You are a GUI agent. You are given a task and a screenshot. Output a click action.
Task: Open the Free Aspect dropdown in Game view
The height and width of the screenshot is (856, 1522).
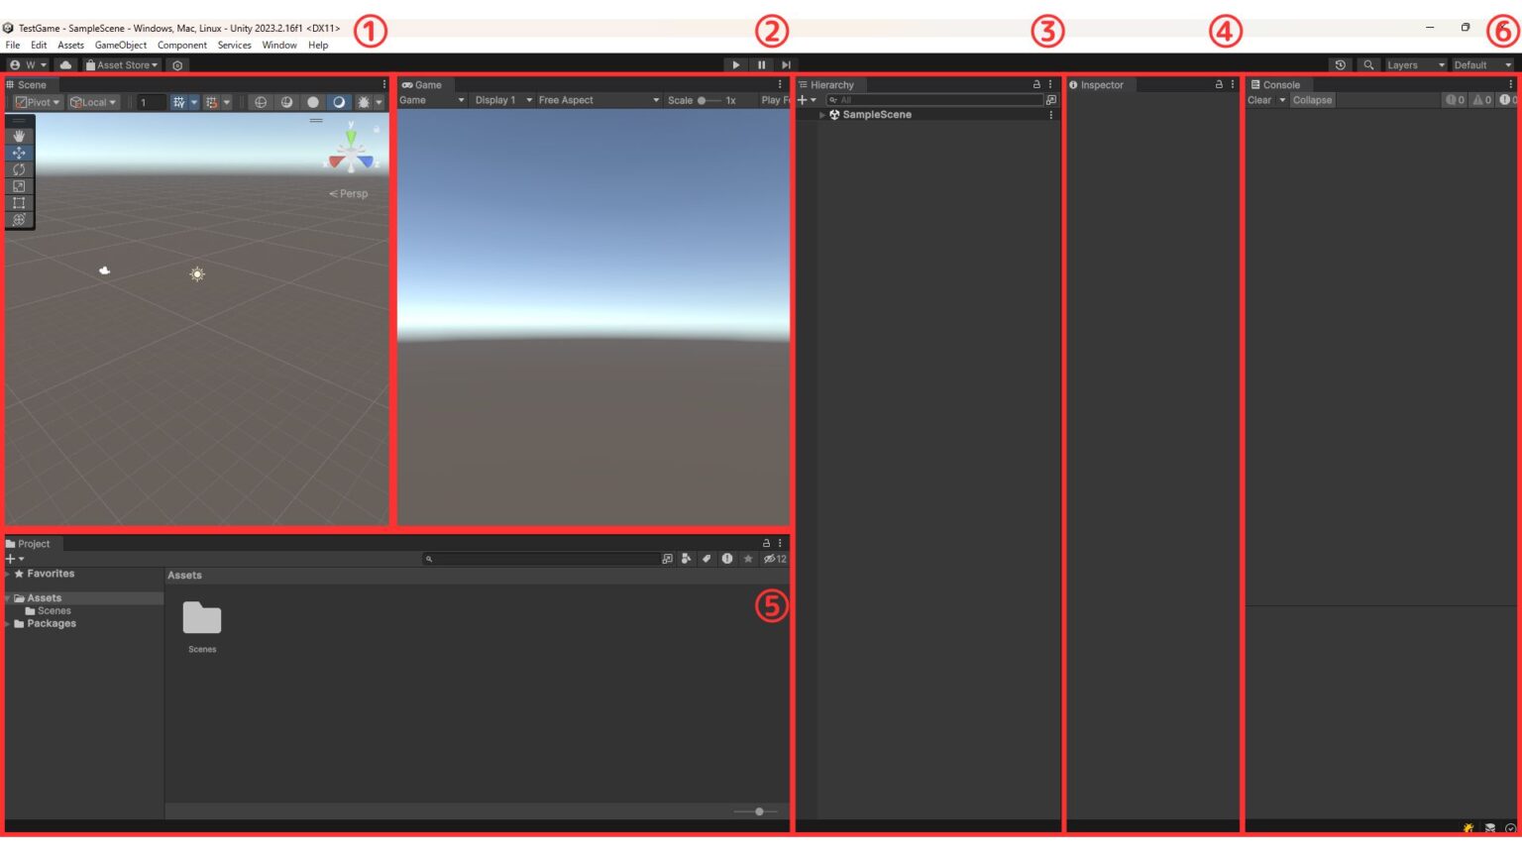(595, 100)
